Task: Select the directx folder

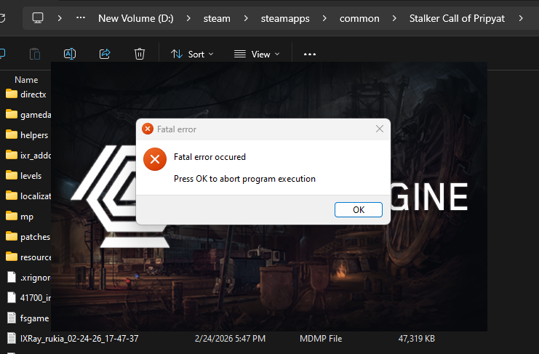Action: (33, 94)
